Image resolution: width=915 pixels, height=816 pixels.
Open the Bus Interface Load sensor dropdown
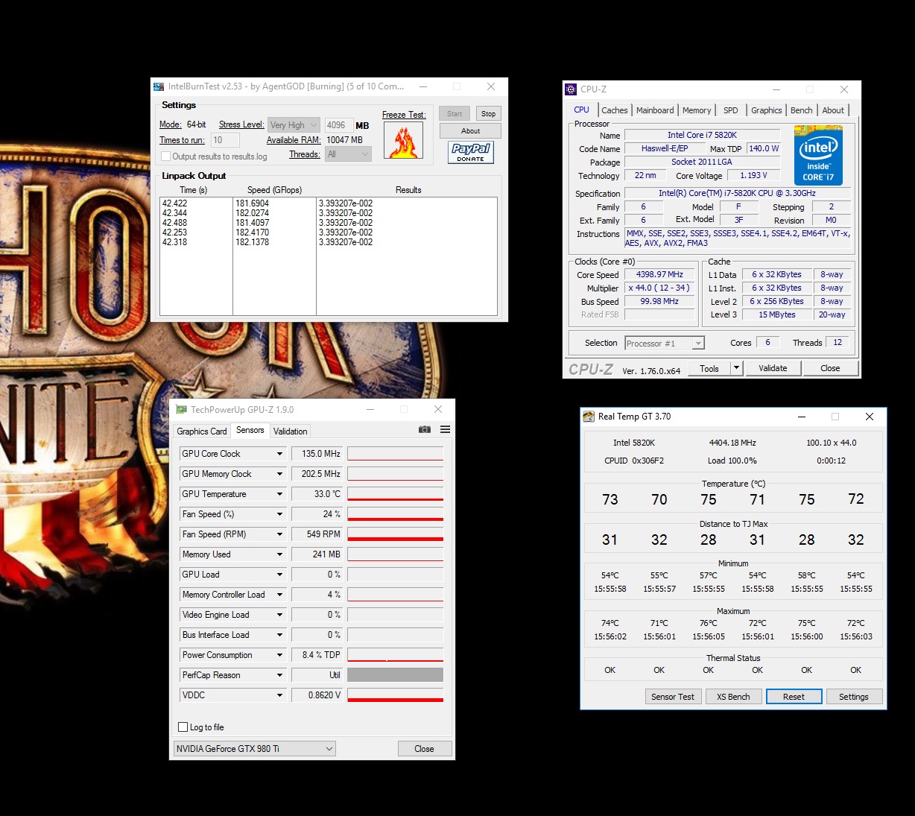click(x=280, y=635)
